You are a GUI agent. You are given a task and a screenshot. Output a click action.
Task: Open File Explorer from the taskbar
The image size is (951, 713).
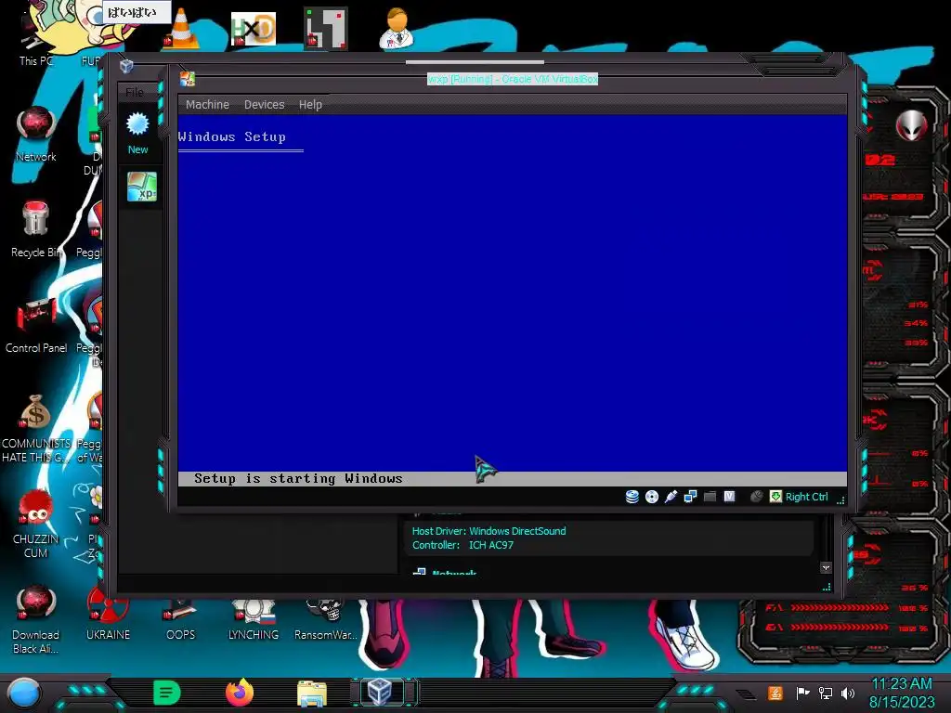pyautogui.click(x=312, y=694)
